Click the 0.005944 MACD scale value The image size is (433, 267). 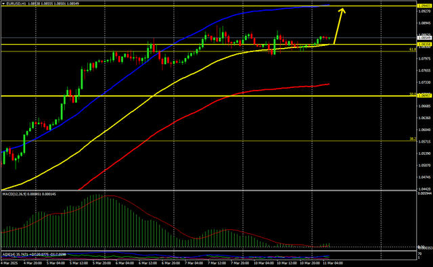tap(424, 193)
